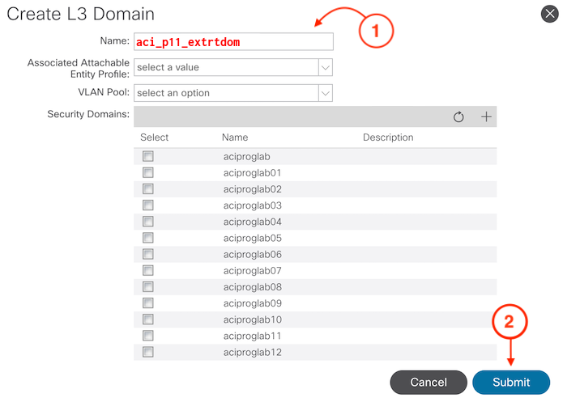This screenshot has width=567, height=402.
Task: Click the refresh icon in Security Domains
Action: 458,116
